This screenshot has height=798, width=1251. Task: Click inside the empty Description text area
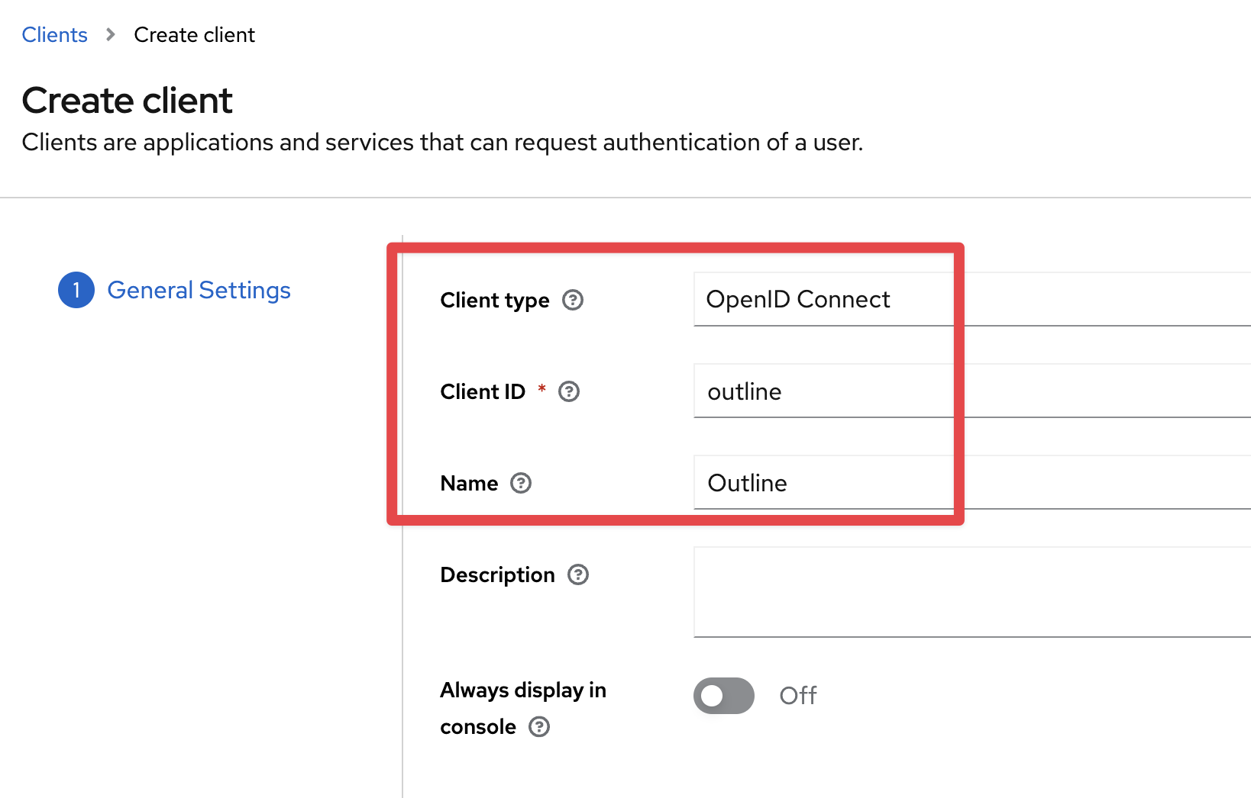pyautogui.click(x=970, y=592)
